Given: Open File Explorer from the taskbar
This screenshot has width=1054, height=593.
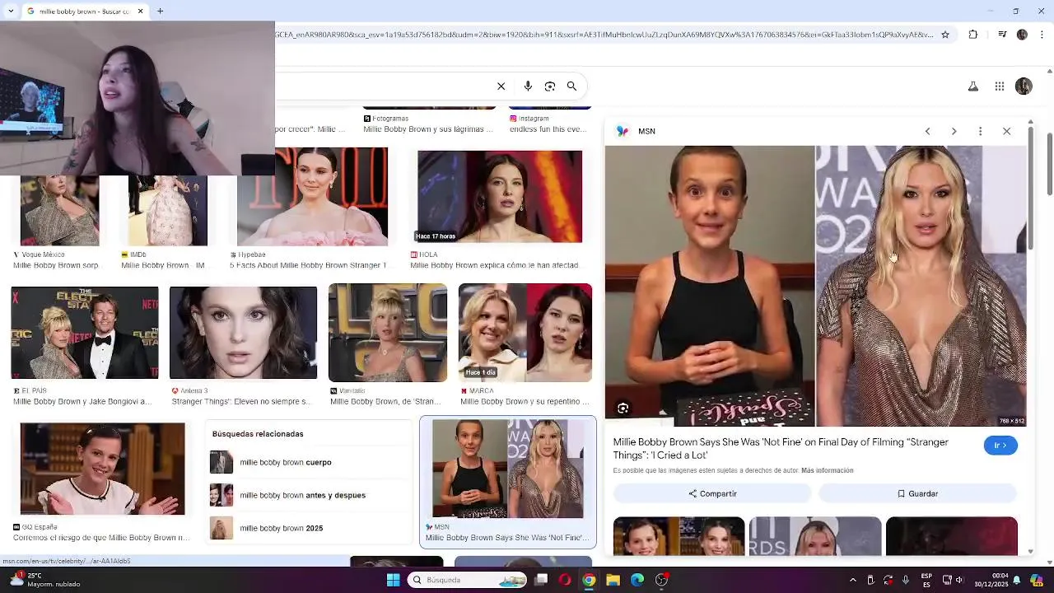Looking at the screenshot, I should (x=613, y=580).
